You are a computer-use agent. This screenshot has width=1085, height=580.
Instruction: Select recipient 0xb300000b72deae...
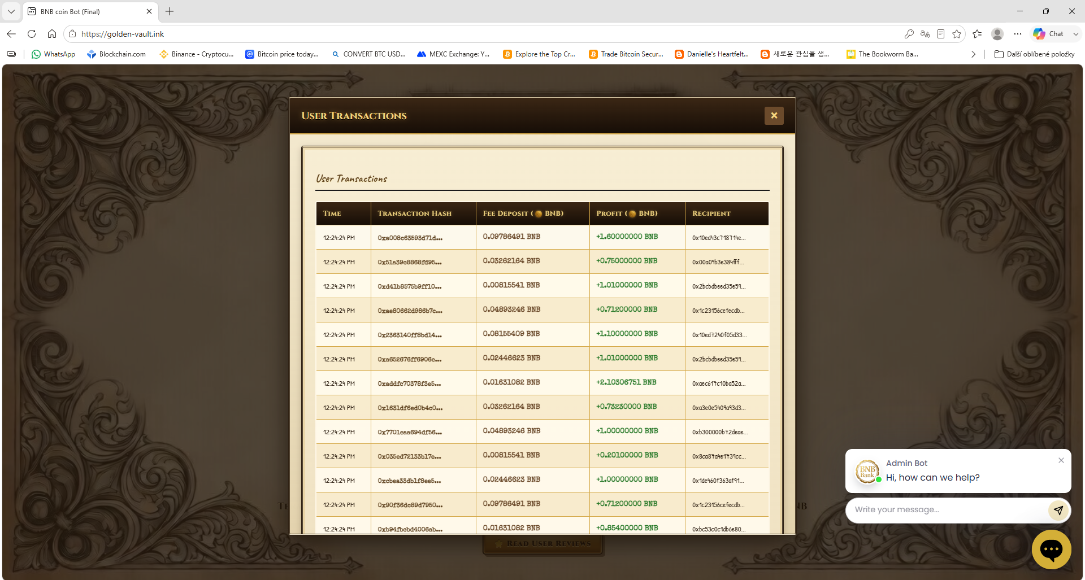pos(720,432)
